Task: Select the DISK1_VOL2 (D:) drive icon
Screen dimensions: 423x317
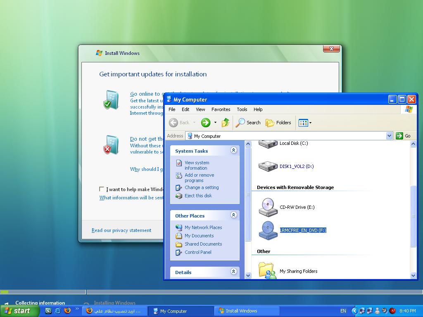Action: click(268, 166)
